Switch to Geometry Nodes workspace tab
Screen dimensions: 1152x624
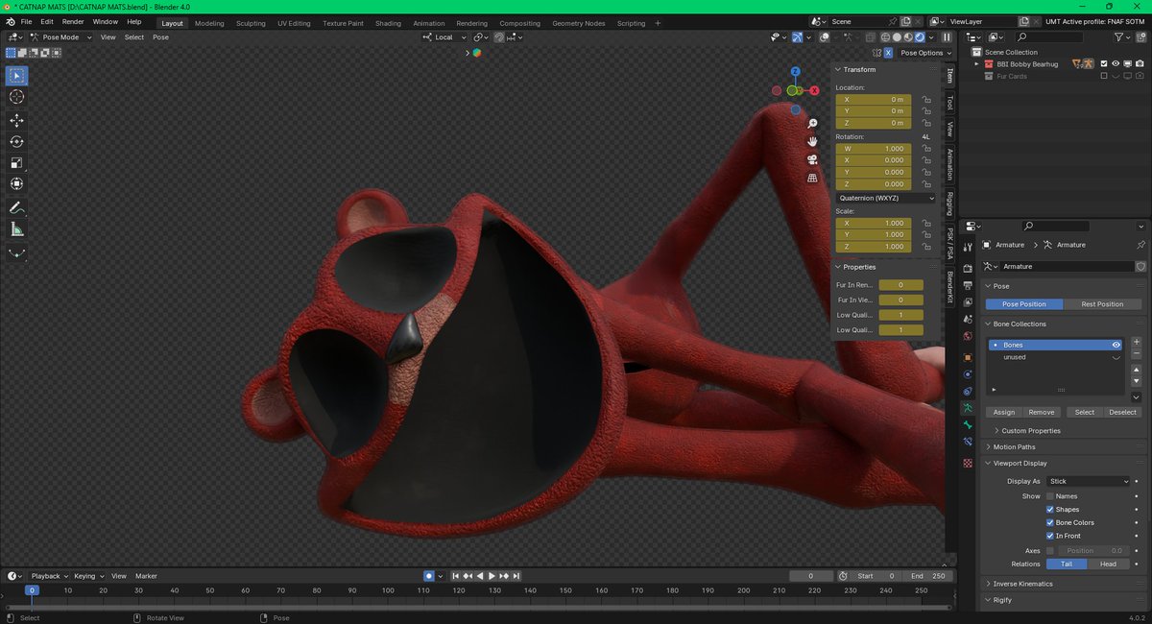pos(579,23)
